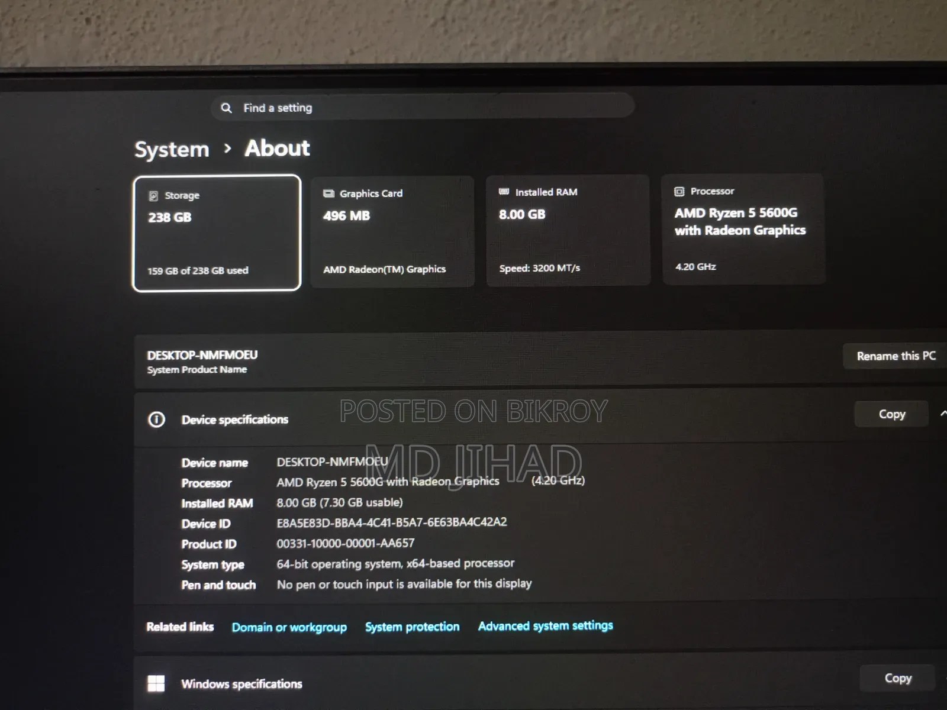Open the Graphics Card 496 MB card
Image resolution: width=947 pixels, height=710 pixels.
click(x=392, y=231)
